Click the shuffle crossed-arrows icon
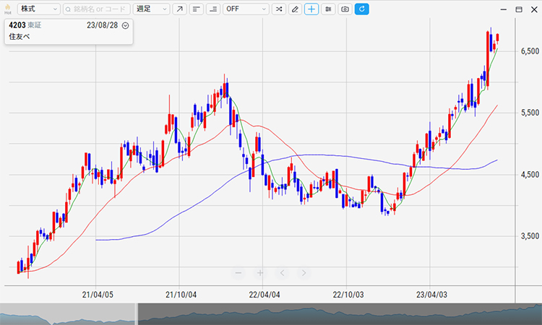 [278, 9]
